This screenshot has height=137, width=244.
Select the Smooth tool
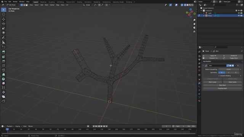pyautogui.click(x=3, y=83)
